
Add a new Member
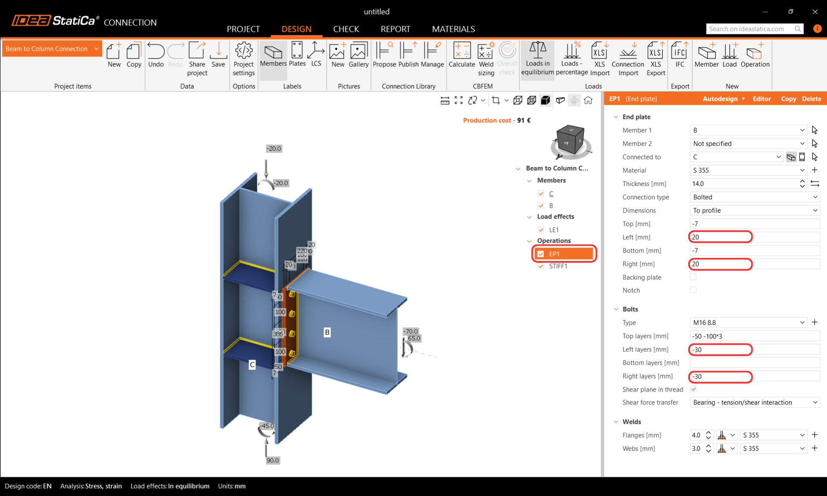pyautogui.click(x=706, y=55)
